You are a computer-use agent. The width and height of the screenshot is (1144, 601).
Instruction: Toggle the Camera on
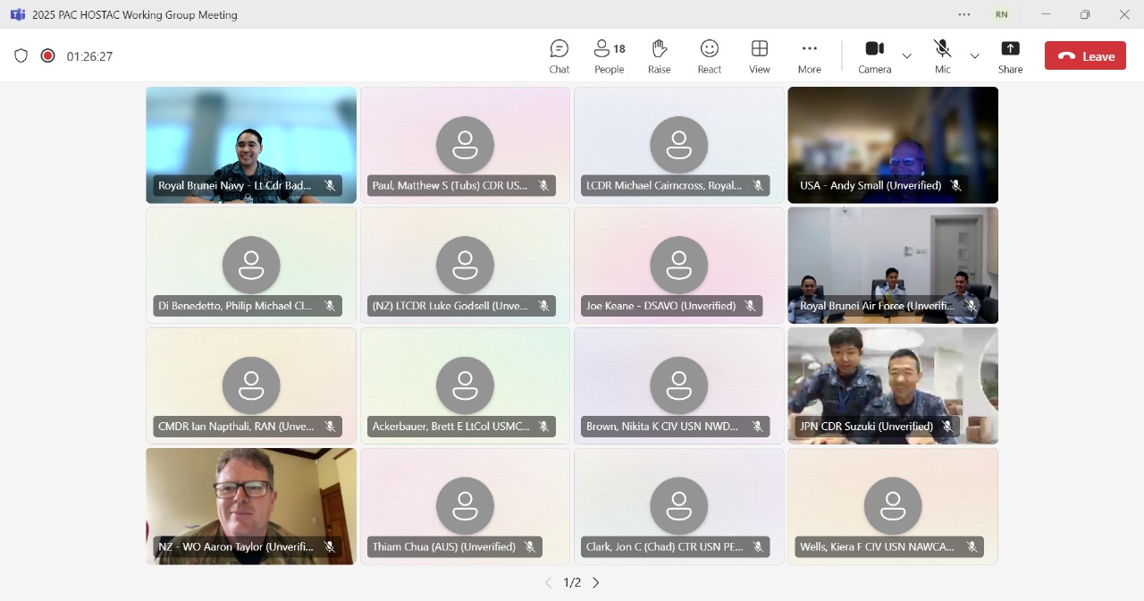click(x=874, y=56)
